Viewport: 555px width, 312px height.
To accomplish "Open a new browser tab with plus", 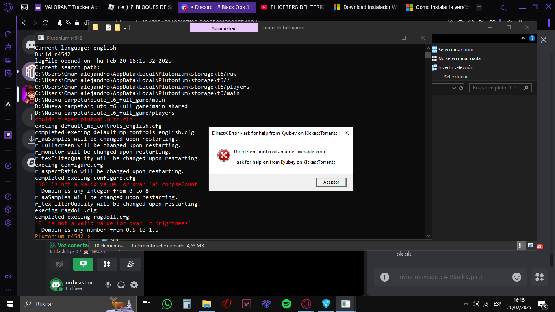I will (479, 7).
